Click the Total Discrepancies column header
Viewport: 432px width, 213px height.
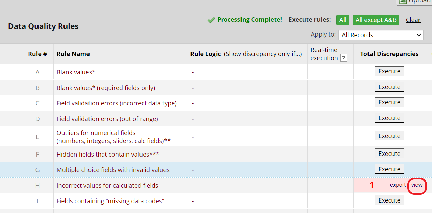pyautogui.click(x=389, y=54)
